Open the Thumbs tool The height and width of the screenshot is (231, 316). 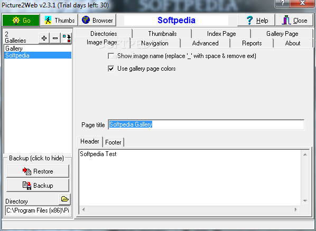tap(59, 21)
